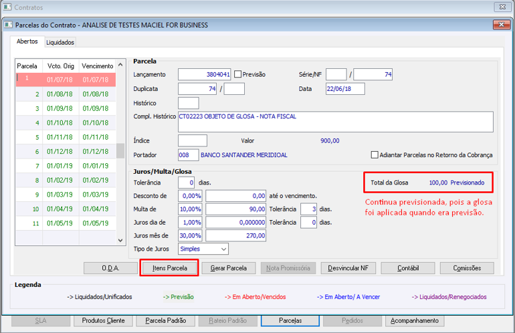
Task: Click the Total da Glosa value 100,00
Action: pos(438,183)
